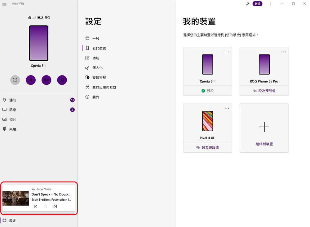The width and height of the screenshot is (310, 227).
Task: Click the YouTube Music source label
Action: [x=41, y=189]
